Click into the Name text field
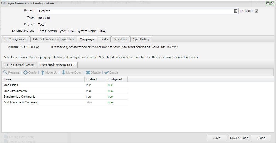276x143 pixels. point(135,11)
